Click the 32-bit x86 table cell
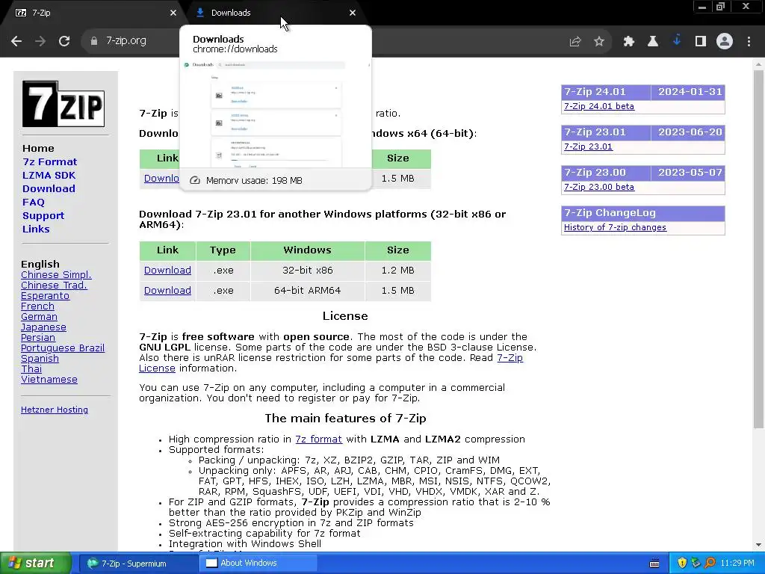765x574 pixels. coord(307,271)
